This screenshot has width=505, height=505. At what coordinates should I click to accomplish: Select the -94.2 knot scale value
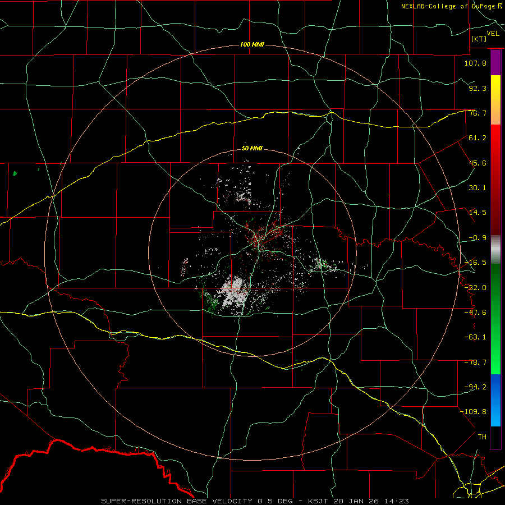click(475, 387)
